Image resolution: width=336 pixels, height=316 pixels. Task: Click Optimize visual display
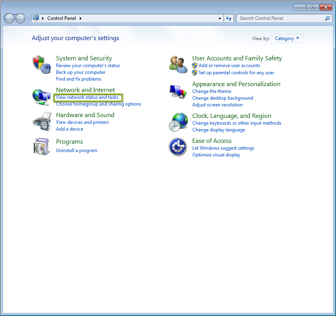pyautogui.click(x=216, y=155)
